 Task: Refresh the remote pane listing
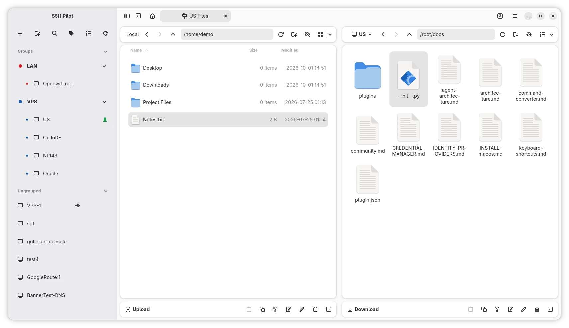503,34
